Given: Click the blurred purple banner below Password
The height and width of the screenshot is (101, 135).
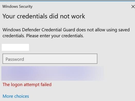Looking at the screenshot, I should [x=53, y=73].
